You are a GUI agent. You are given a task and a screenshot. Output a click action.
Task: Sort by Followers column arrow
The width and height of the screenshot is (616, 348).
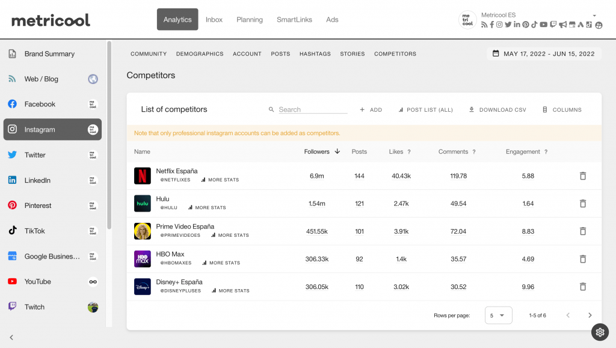pyautogui.click(x=337, y=151)
